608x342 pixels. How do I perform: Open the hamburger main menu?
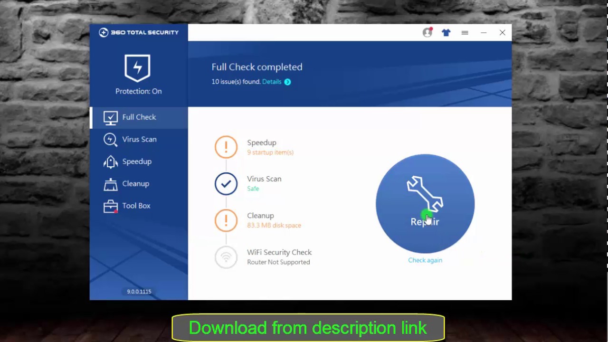coord(465,32)
